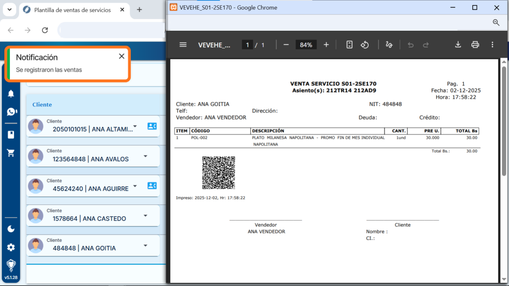Toggle the PDF sidebar menu
The height and width of the screenshot is (286, 509).
183,45
